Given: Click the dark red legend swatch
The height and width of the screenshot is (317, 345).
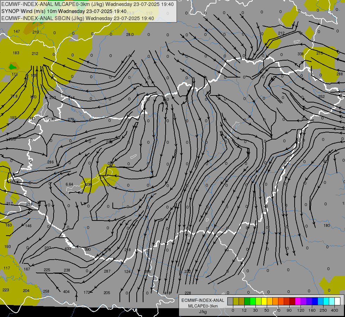Looking at the screenshot, I should [x=292, y=301].
